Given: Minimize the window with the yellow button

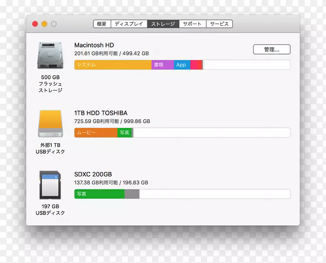Looking at the screenshot, I should [x=44, y=24].
